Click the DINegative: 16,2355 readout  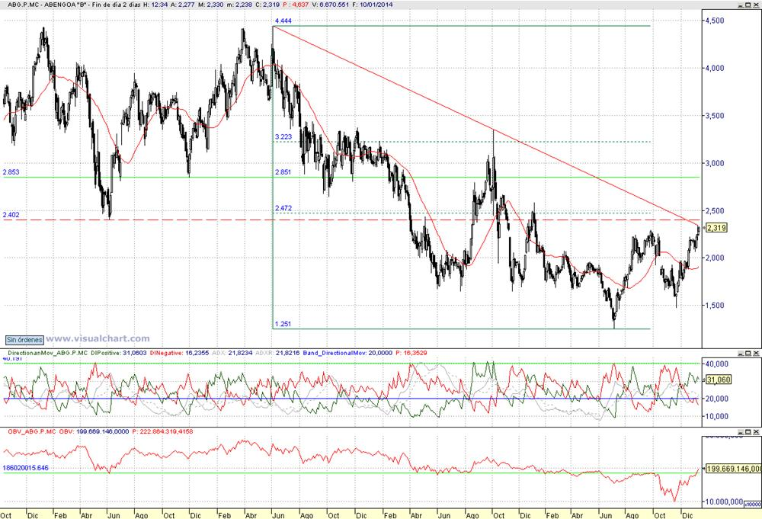179,353
